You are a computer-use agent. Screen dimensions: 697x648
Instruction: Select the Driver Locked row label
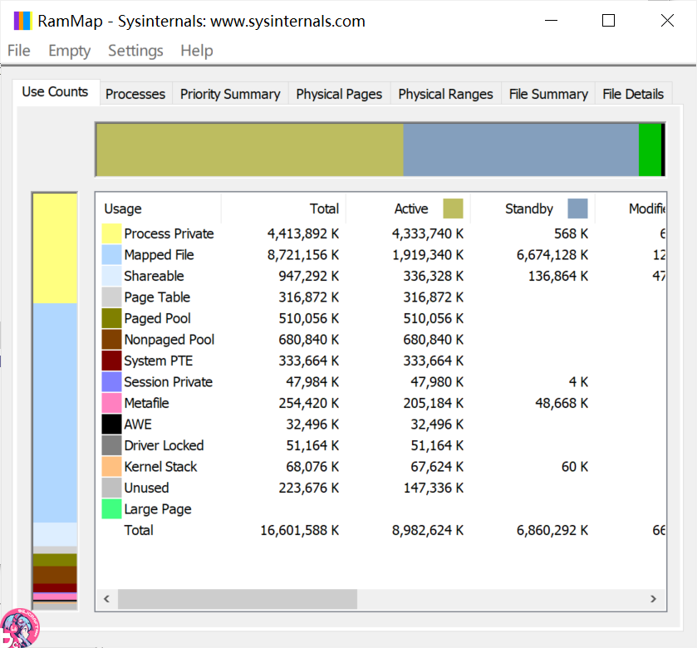(x=164, y=445)
